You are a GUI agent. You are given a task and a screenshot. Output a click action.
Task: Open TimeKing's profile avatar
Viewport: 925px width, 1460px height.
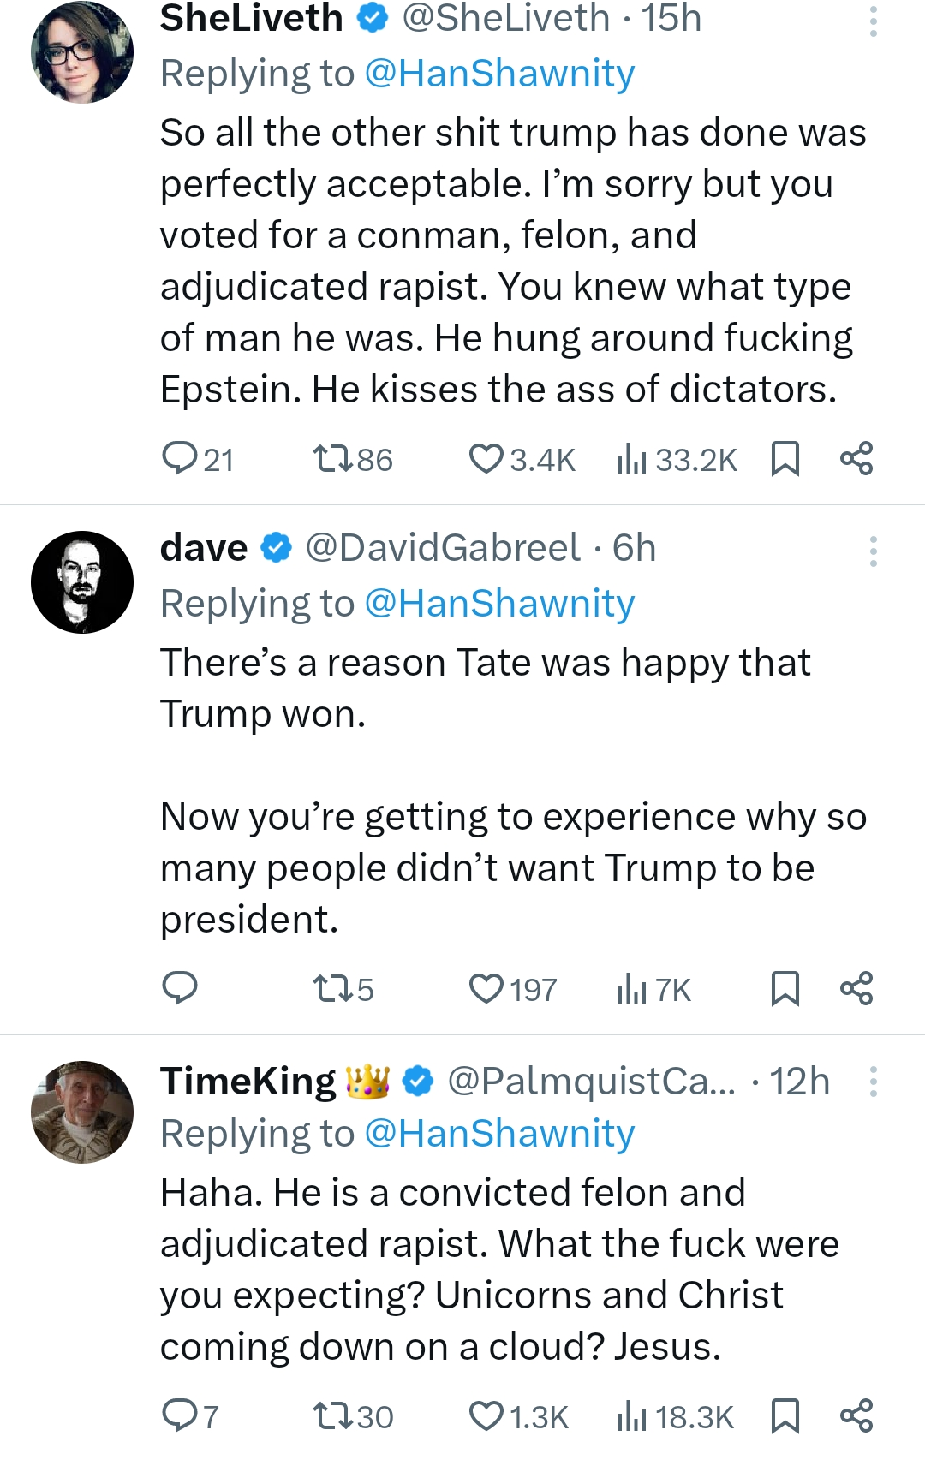pos(82,1112)
